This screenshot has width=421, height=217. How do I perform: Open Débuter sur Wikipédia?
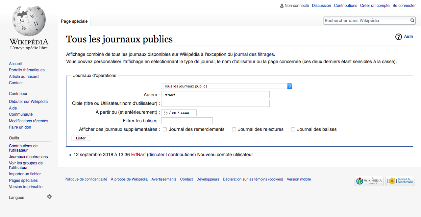point(28,102)
